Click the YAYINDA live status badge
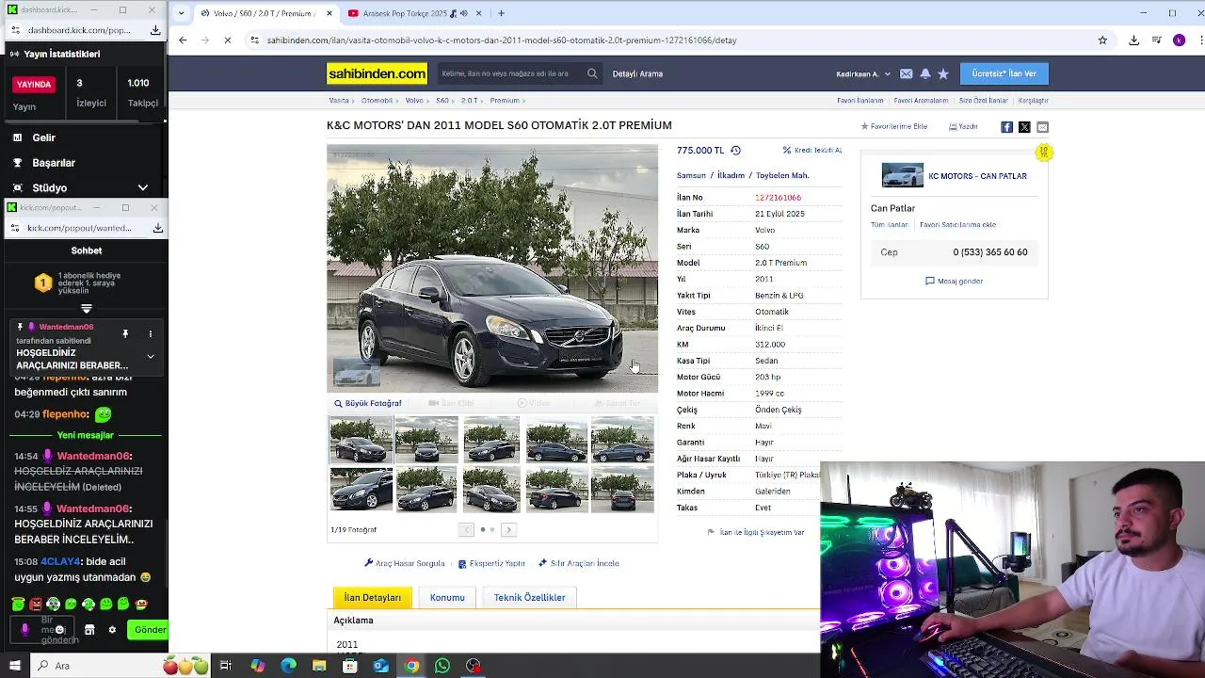 (x=34, y=84)
